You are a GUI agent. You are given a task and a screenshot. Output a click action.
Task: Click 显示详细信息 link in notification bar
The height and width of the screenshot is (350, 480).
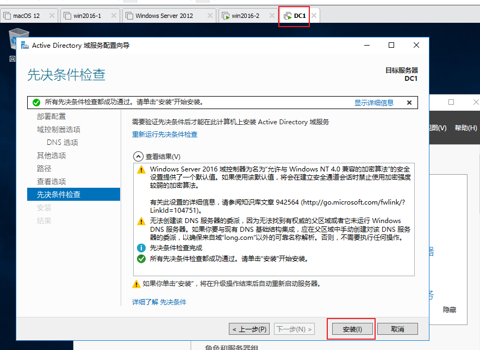point(374,103)
